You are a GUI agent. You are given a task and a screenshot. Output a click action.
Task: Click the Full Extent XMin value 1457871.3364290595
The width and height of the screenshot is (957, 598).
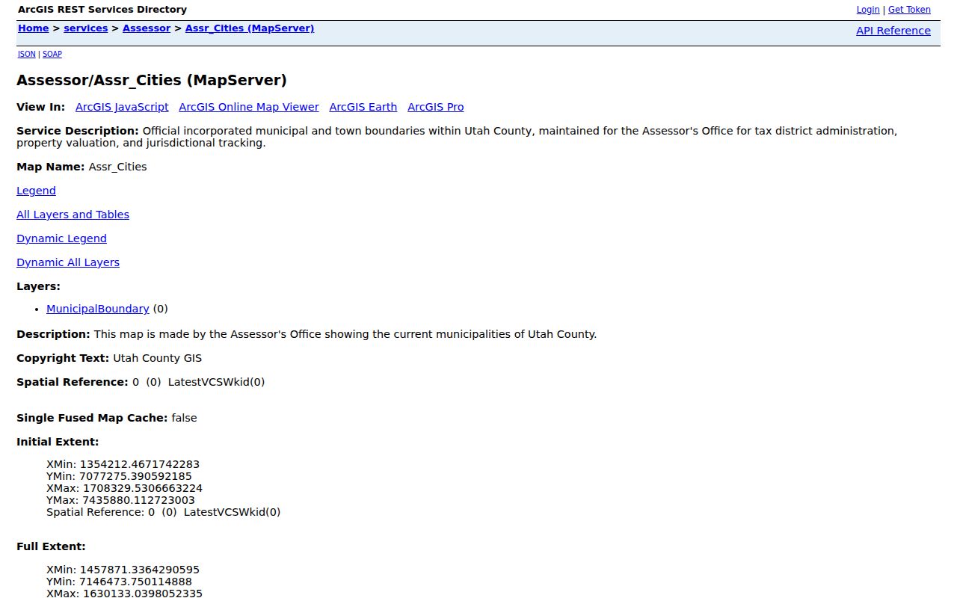click(x=140, y=570)
